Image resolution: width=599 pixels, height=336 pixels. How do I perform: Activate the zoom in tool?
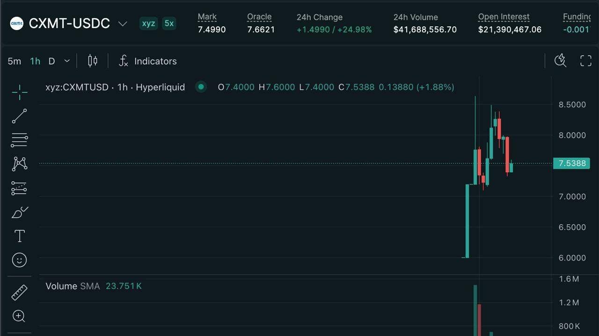19,316
